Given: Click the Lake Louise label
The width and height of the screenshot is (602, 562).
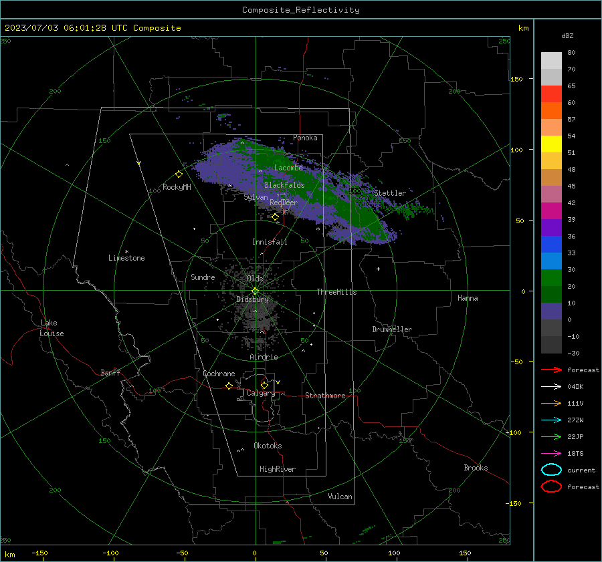Looking at the screenshot, I should (x=52, y=328).
